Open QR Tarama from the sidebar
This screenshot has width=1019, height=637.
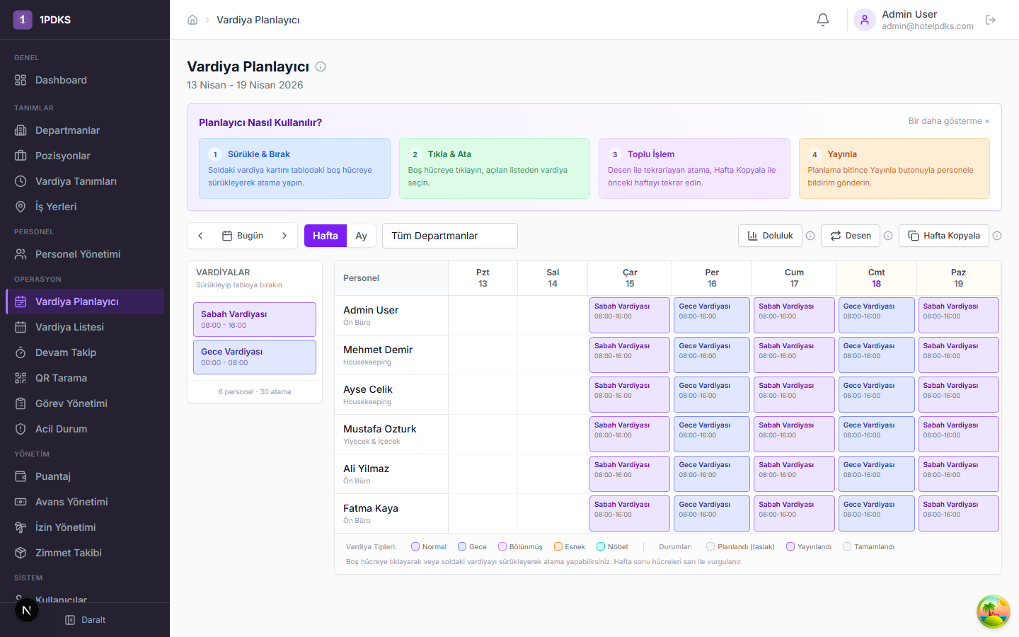click(x=61, y=378)
